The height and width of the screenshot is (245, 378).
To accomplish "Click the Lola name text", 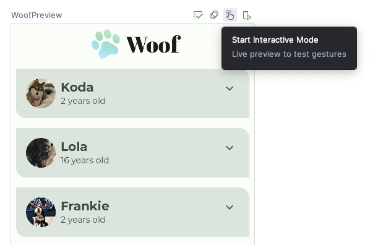I will tap(74, 147).
